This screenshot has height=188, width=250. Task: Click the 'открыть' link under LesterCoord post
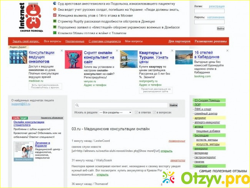click(167, 151)
